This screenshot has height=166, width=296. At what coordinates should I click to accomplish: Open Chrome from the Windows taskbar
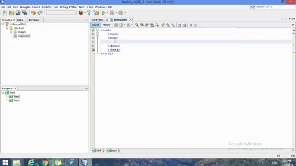(45, 162)
